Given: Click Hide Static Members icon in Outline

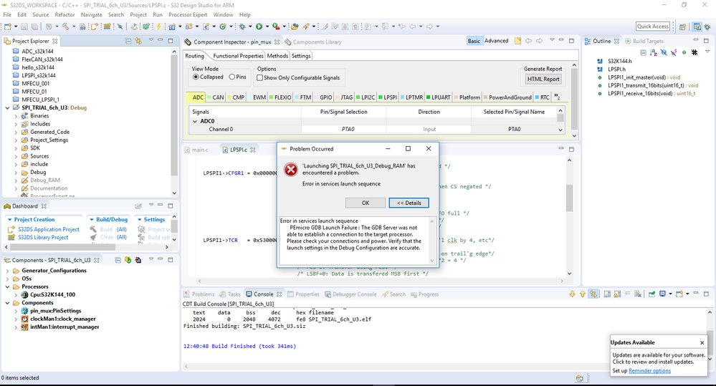Looking at the screenshot, I should click(674, 53).
